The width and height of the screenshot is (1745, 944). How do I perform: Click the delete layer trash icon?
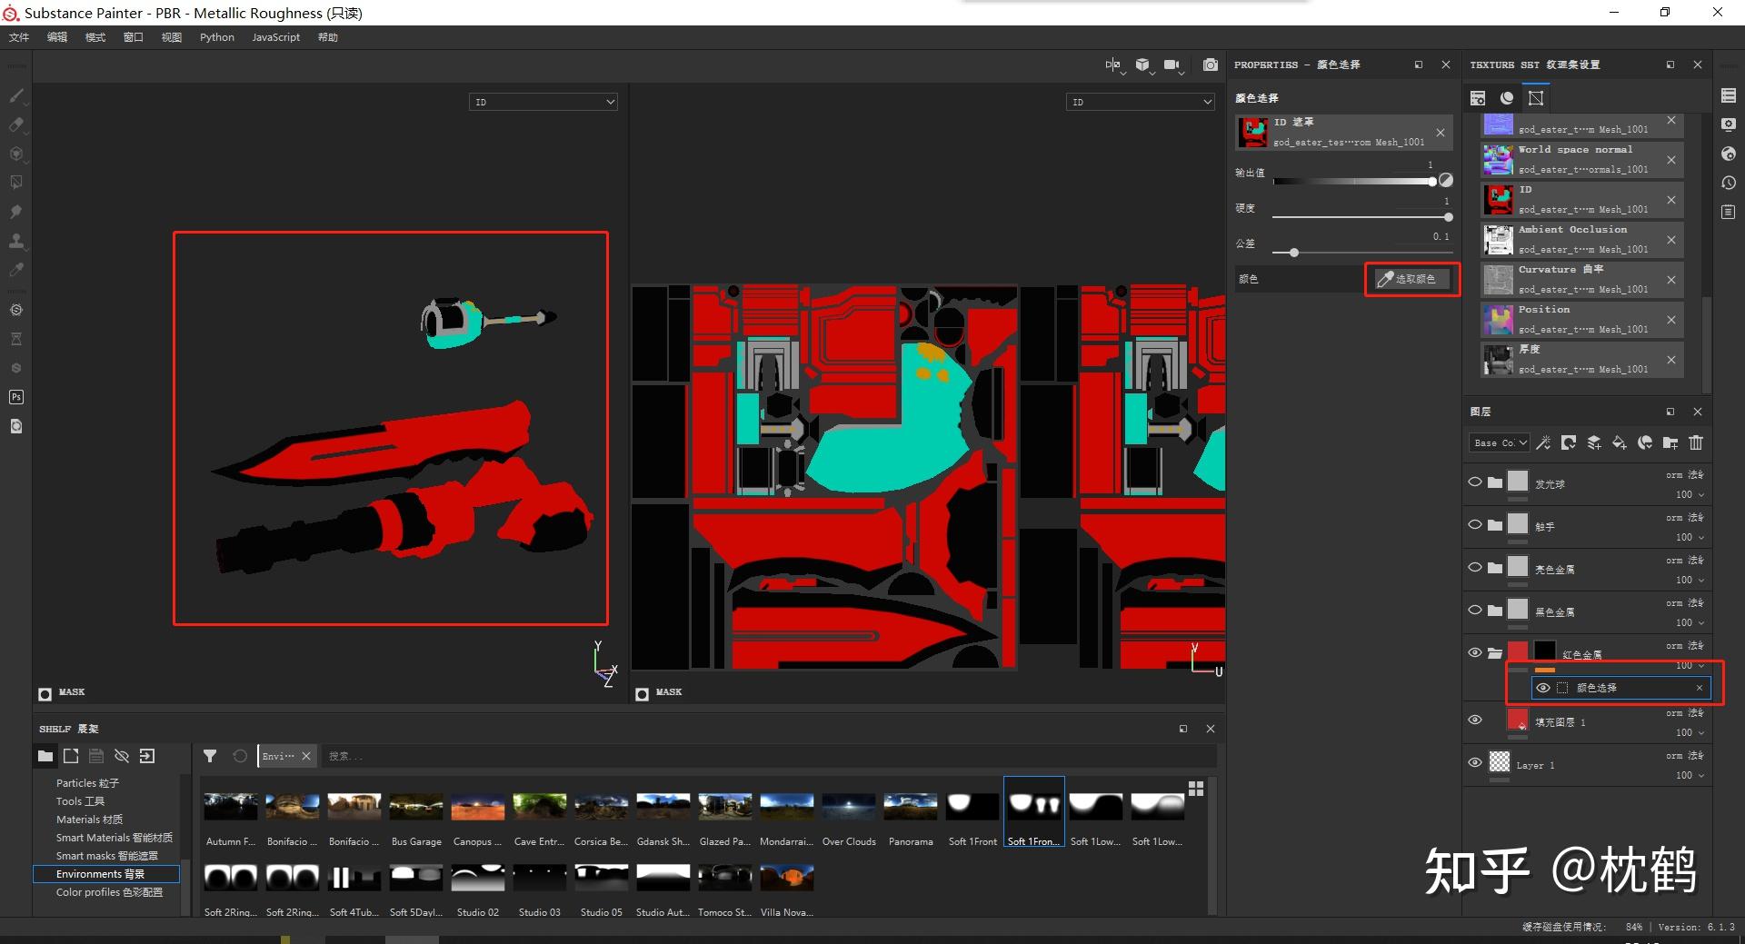1696,442
